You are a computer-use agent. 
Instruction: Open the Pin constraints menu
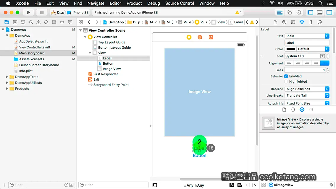(247, 185)
